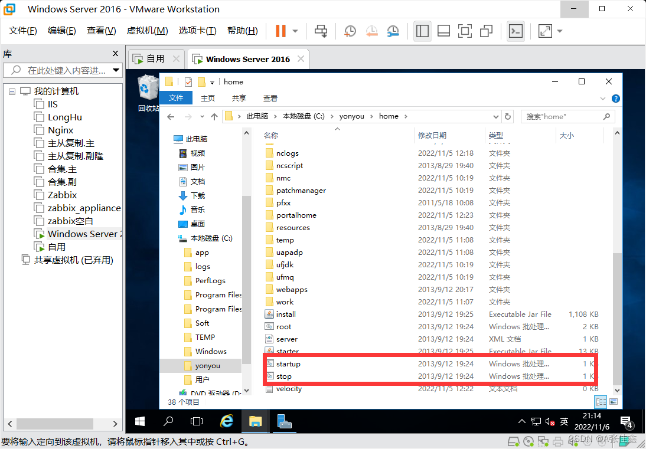Screen dimensions: 646x449
Task: Open taskbar search magnifier in guest
Action: click(168, 421)
